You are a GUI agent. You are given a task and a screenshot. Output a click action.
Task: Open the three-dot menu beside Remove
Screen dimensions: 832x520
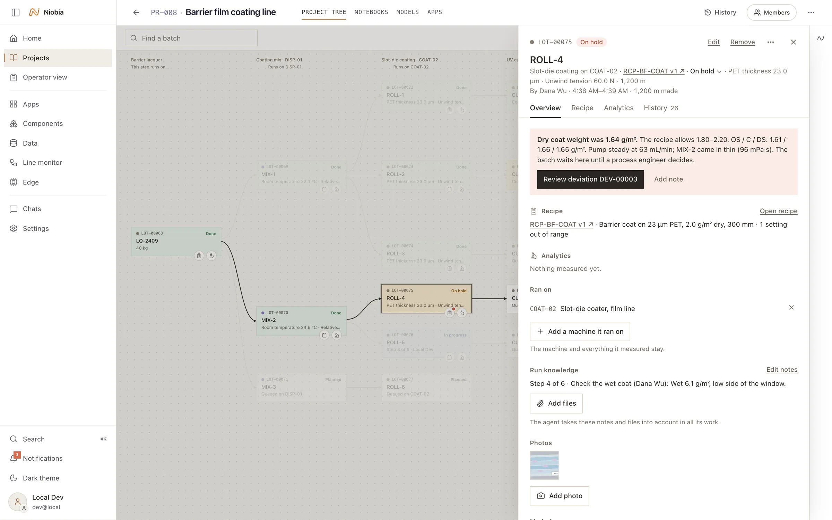pos(770,42)
